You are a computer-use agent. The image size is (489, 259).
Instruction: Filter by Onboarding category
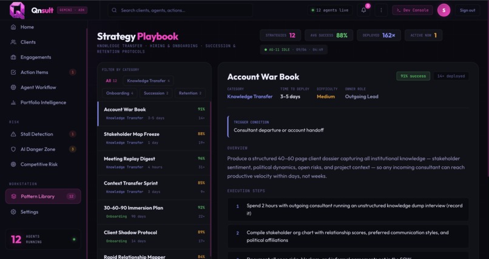click(120, 93)
